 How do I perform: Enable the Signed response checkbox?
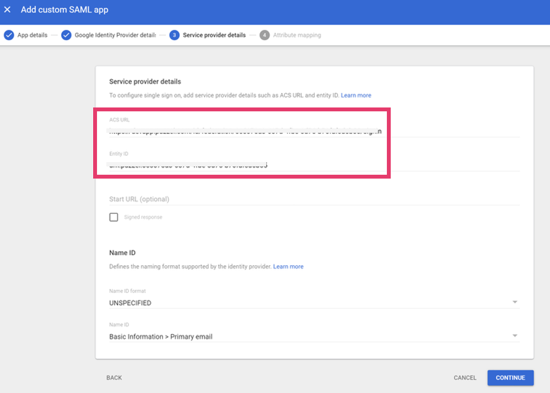click(114, 217)
